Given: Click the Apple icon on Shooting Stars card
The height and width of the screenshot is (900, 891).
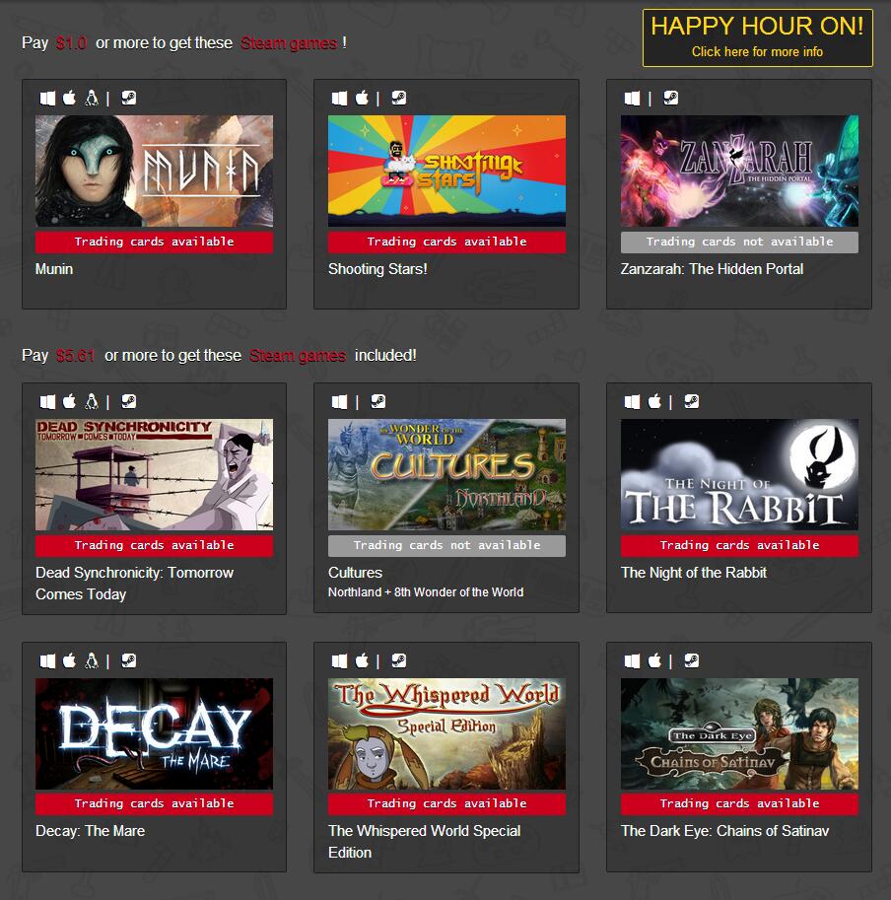Looking at the screenshot, I should pyautogui.click(x=362, y=98).
